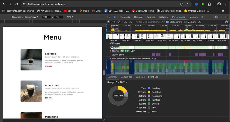Image resolution: width=230 pixels, height=122 pixels.
Task: Open capture settings gear in Performance panel
Action: (226, 22)
